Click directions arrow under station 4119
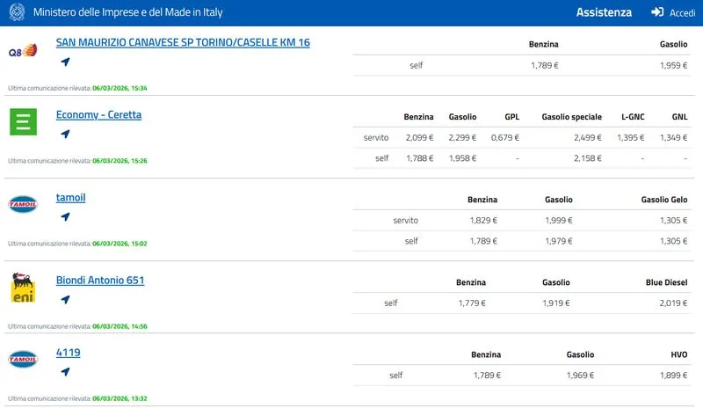 click(65, 372)
